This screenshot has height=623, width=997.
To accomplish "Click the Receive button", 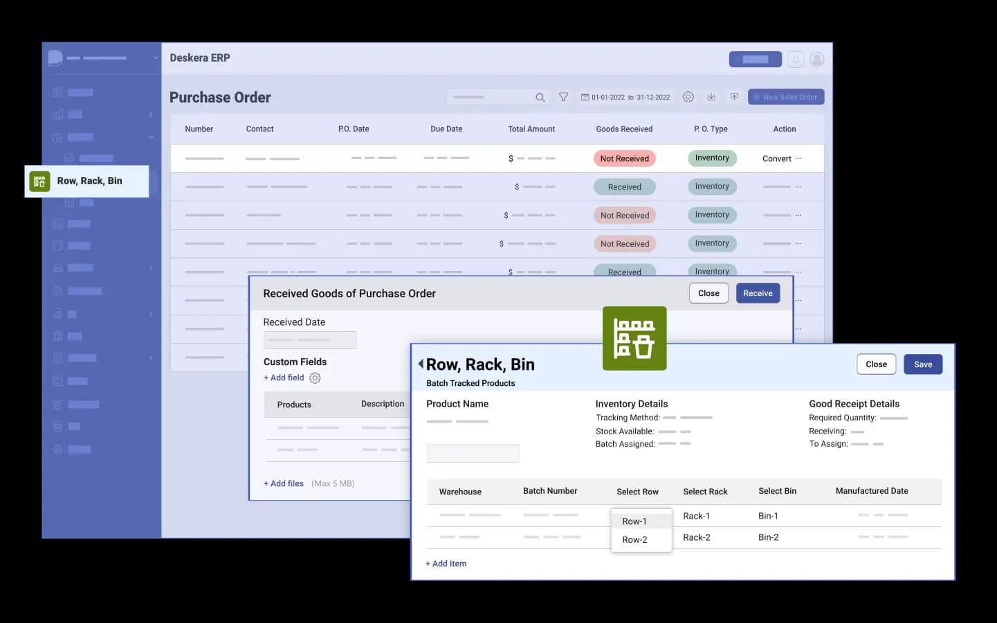I will 758,293.
